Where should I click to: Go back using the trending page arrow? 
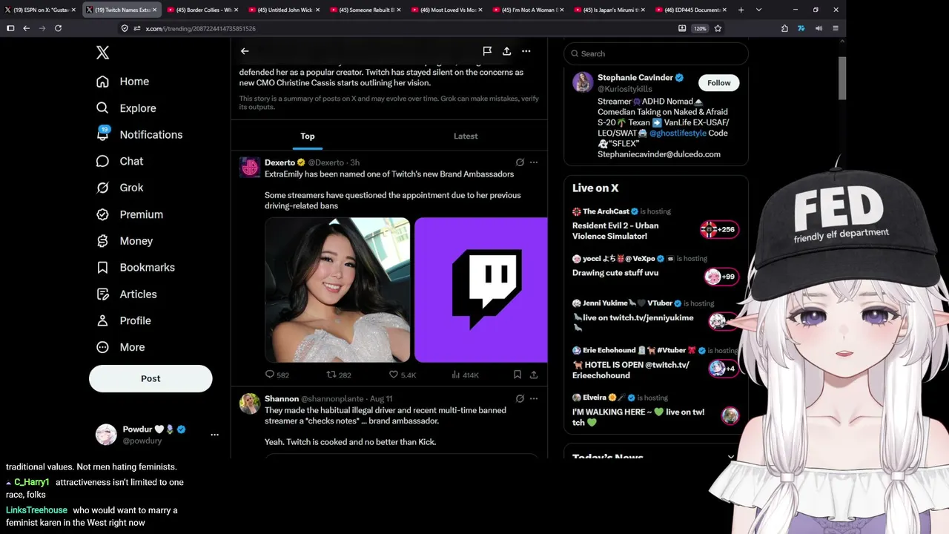[245, 51]
